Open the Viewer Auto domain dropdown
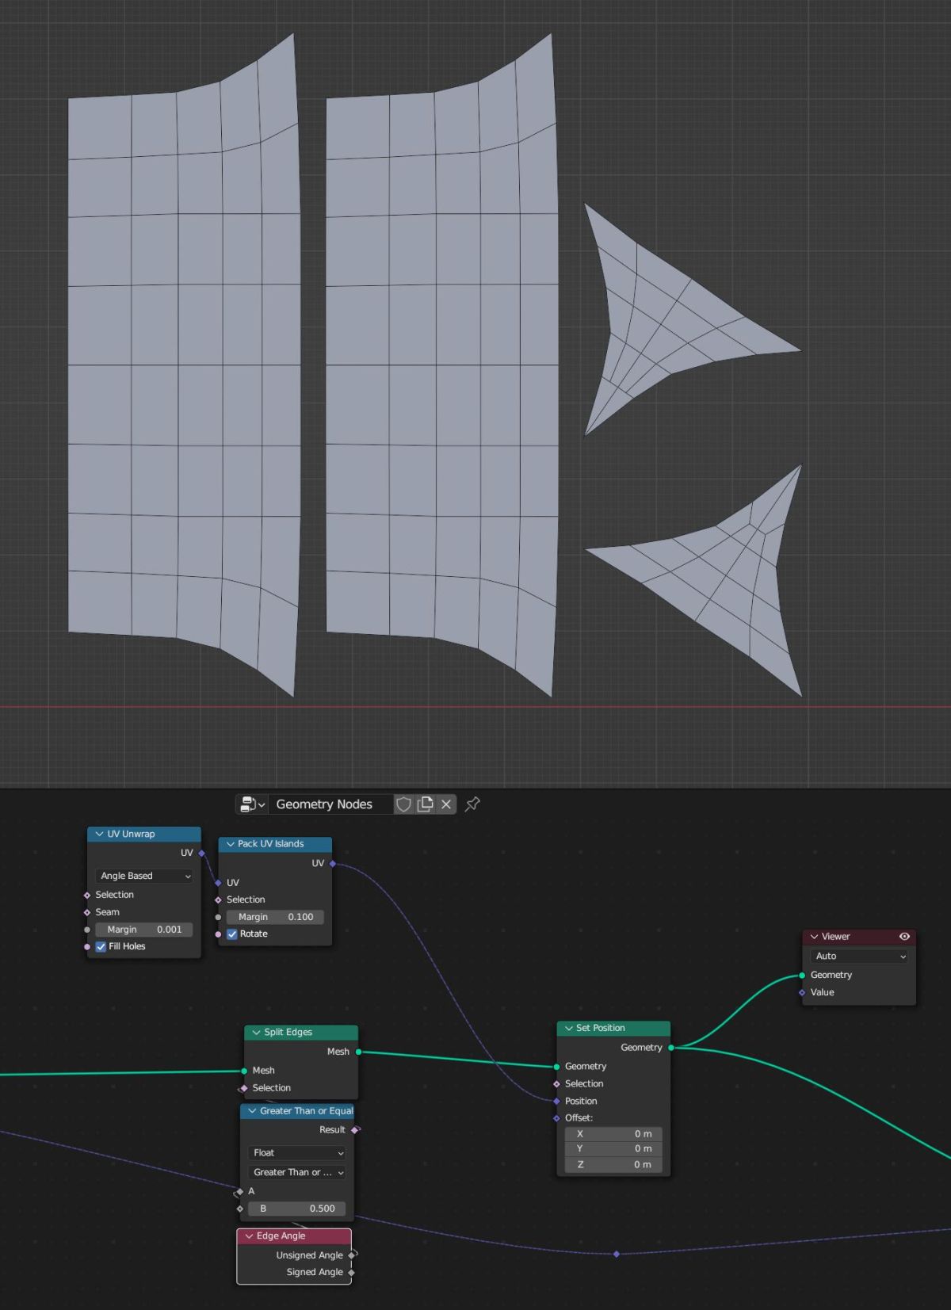951x1310 pixels. click(859, 957)
